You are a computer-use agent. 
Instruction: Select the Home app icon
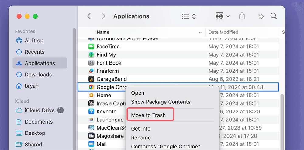click(91, 95)
